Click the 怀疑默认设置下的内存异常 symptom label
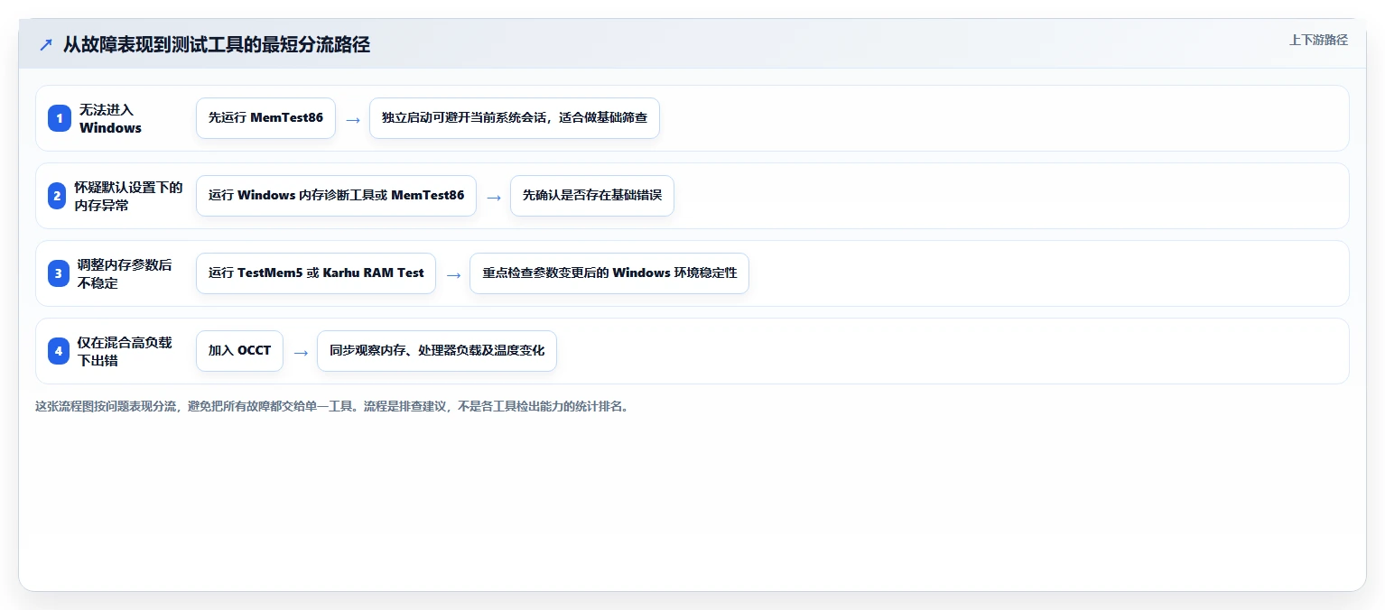The height and width of the screenshot is (610, 1385). (128, 196)
